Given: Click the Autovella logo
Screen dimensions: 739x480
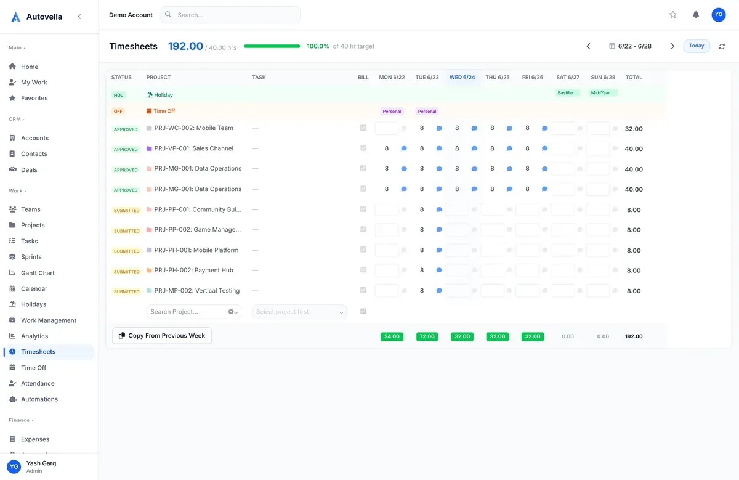Looking at the screenshot, I should [x=37, y=17].
